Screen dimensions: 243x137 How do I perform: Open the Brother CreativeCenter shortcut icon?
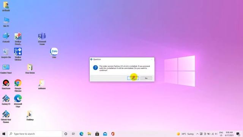[x=18, y=39]
